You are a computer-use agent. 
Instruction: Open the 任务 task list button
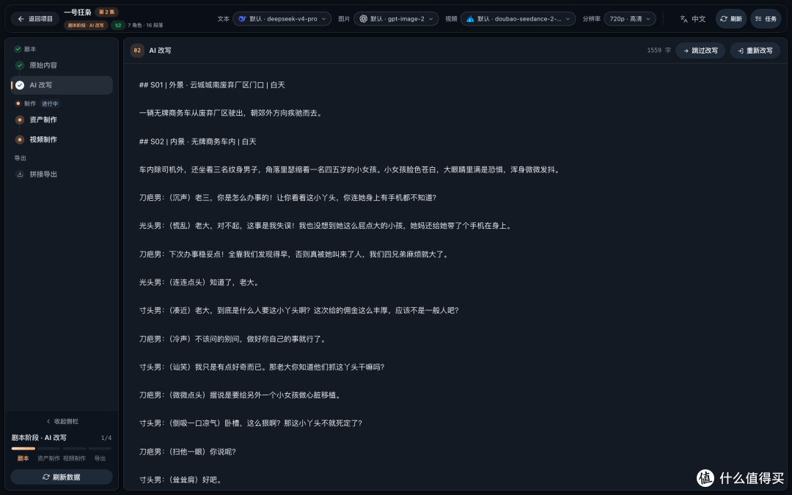(766, 18)
